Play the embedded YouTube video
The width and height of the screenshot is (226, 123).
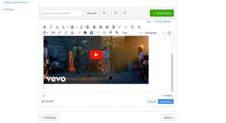pos(96,54)
